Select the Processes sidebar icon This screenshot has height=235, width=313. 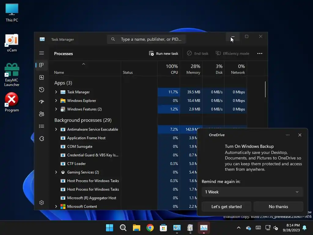(x=42, y=65)
